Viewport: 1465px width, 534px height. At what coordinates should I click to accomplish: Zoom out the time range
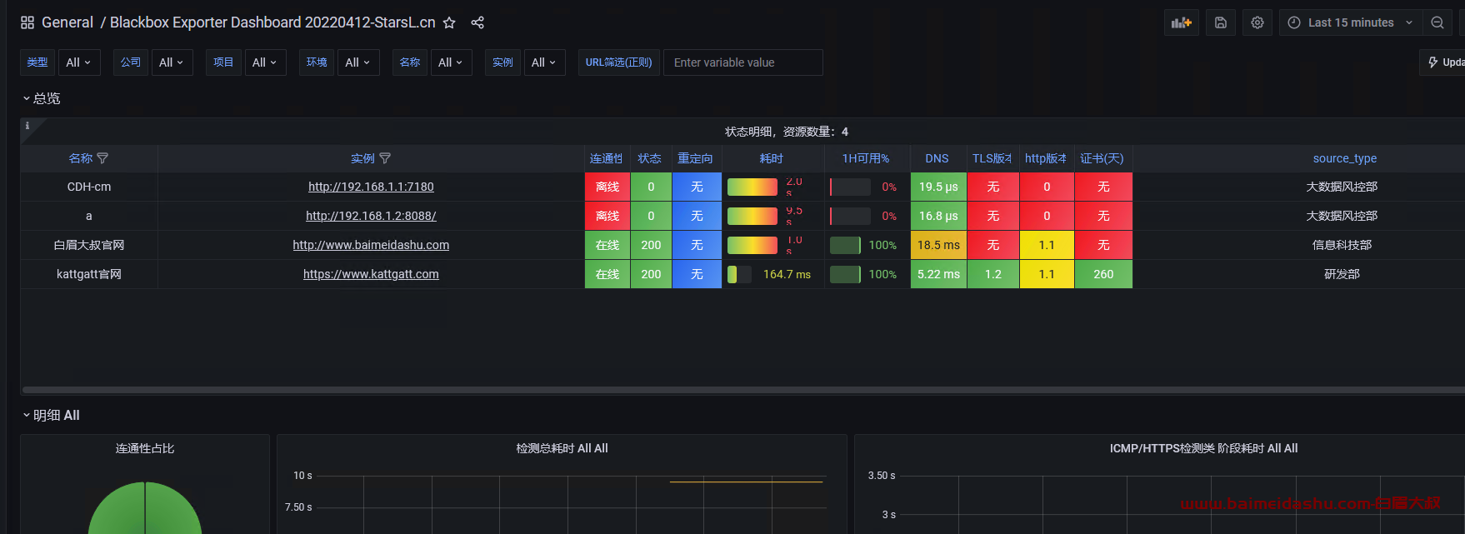[1437, 22]
